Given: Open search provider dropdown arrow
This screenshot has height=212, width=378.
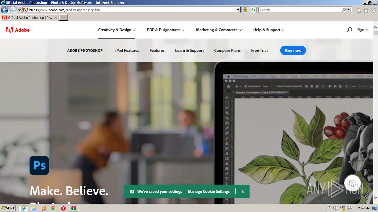Looking at the screenshot, I should pos(349,10).
